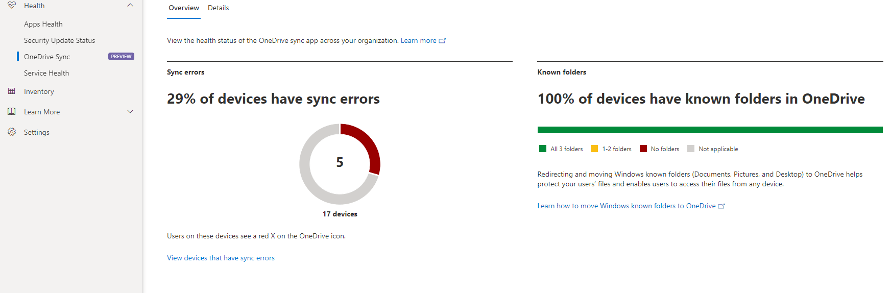The width and height of the screenshot is (891, 293).
Task: Click '29% of devices have sync errors' heading
Action: click(273, 99)
